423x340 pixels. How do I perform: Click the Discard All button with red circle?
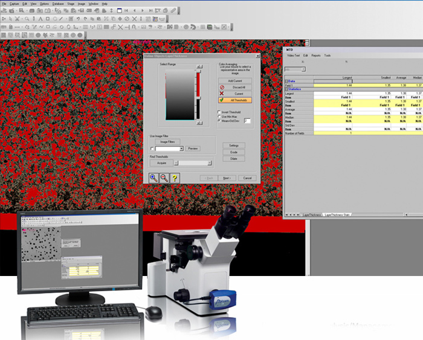(x=235, y=88)
